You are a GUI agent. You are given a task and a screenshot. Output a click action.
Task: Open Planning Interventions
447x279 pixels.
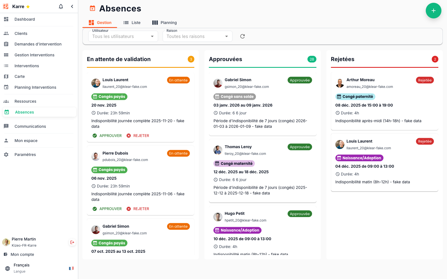[35, 87]
